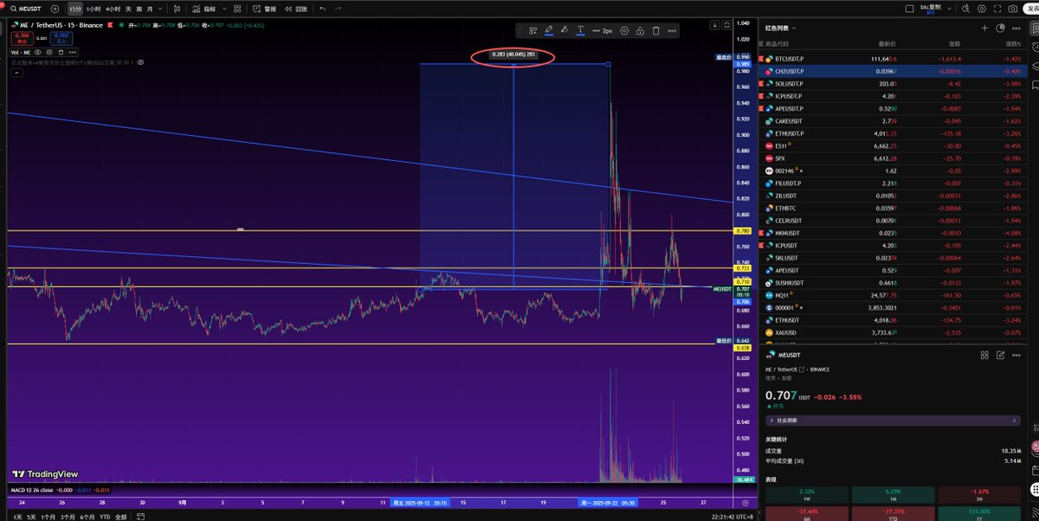
Task: Delete the drawing with trash icon
Action: 655,30
